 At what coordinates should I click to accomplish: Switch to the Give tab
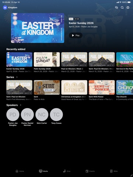[x=67, y=171]
